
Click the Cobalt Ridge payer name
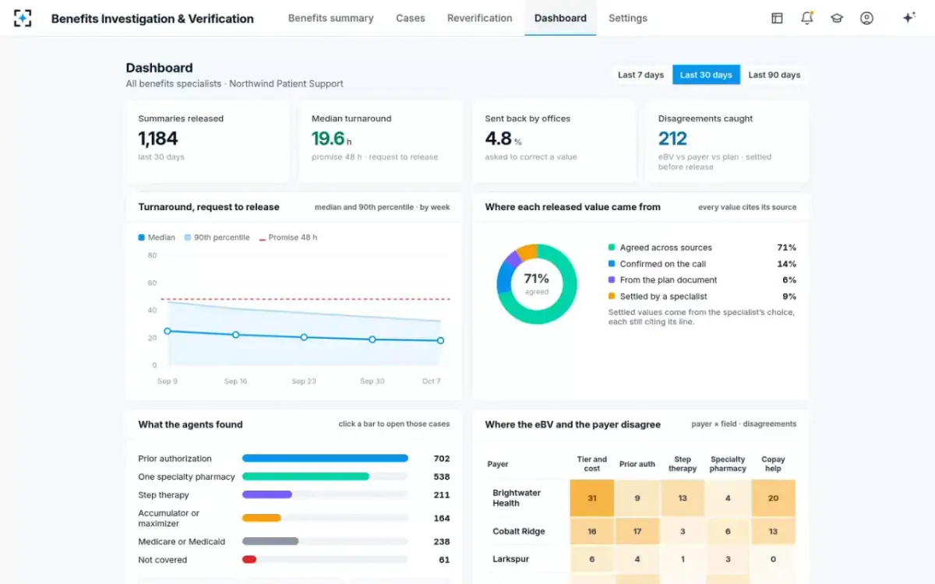519,532
